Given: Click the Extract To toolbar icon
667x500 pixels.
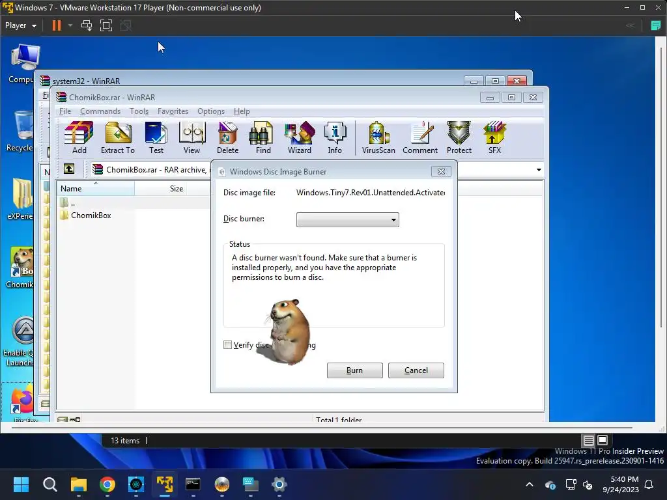Looking at the screenshot, I should point(118,137).
